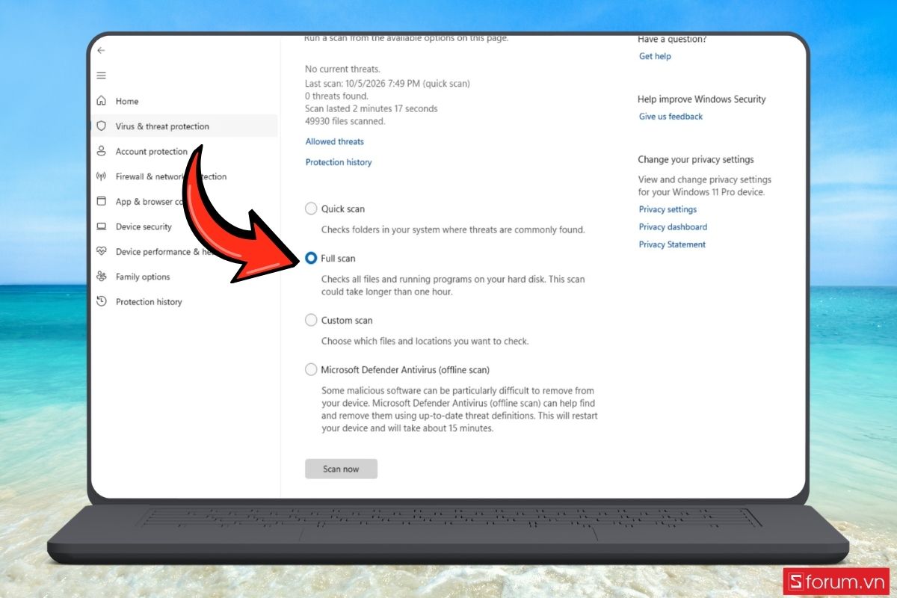Screen dimensions: 897x598
Task: Click the "No current threats." status text
Action: point(342,70)
